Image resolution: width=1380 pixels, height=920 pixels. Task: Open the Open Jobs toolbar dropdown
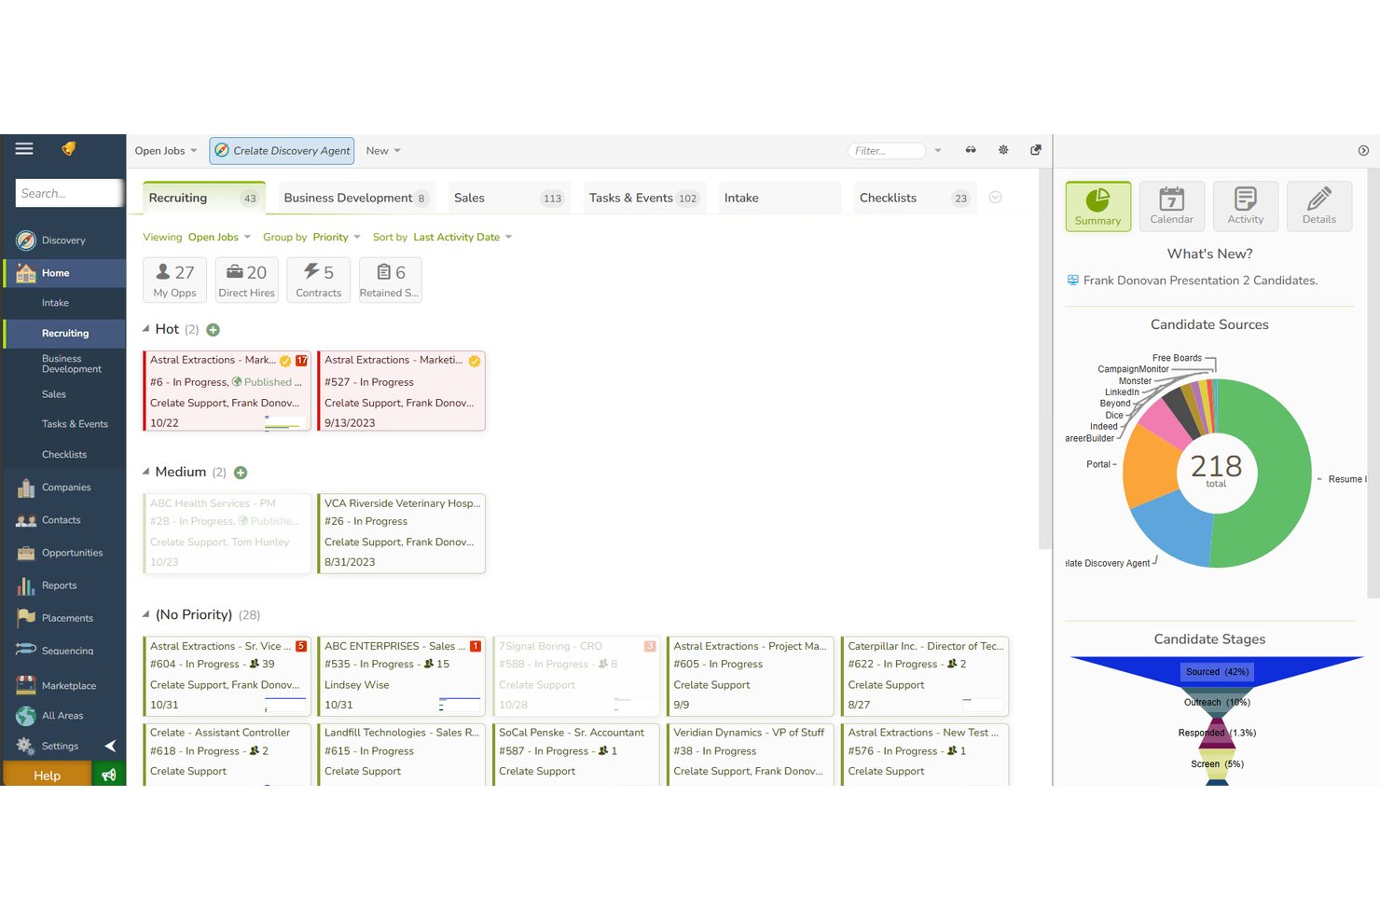pos(166,151)
